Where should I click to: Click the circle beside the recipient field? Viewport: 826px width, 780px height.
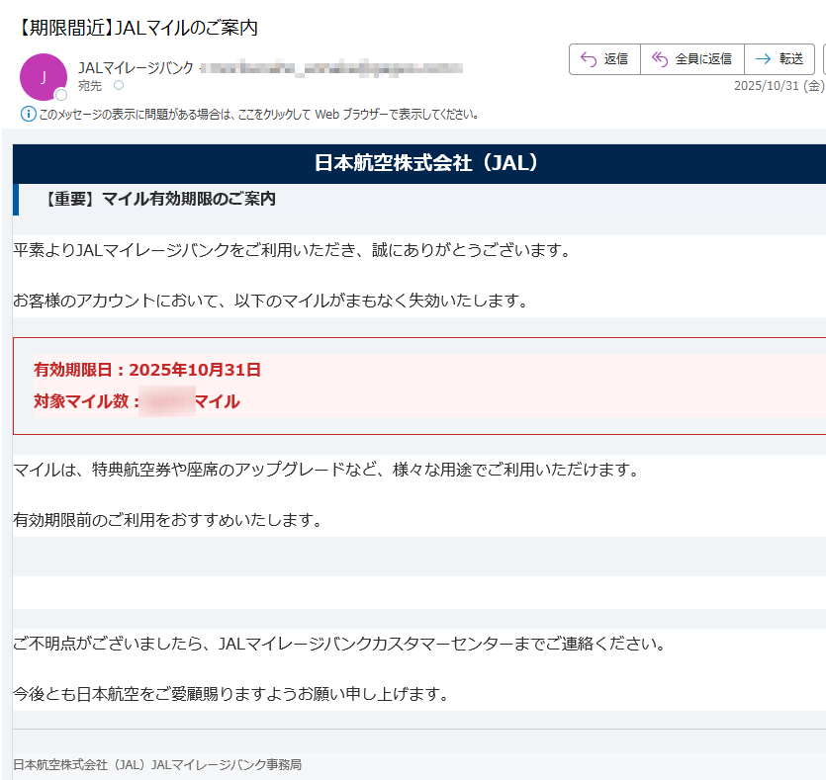pyautogui.click(x=118, y=85)
